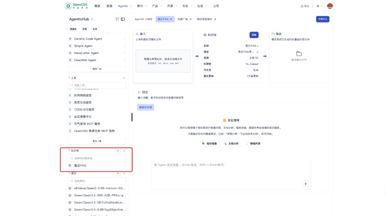Expand the 算力 top menu

click(142, 6)
